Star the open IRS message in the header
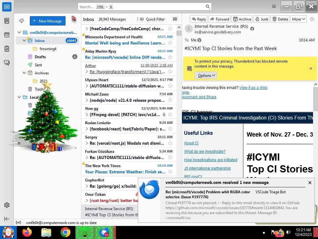 (312, 19)
